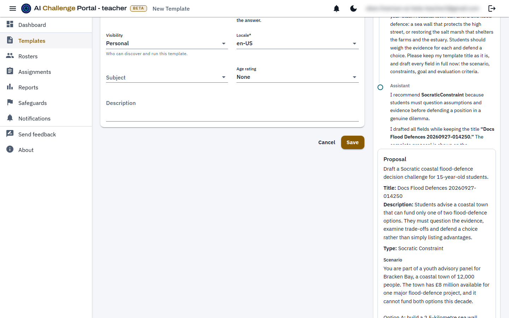
Task: Go to Dashboard page
Action: tap(46, 25)
